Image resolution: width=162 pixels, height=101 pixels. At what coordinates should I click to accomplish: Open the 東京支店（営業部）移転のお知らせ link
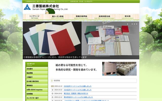coord(76,93)
